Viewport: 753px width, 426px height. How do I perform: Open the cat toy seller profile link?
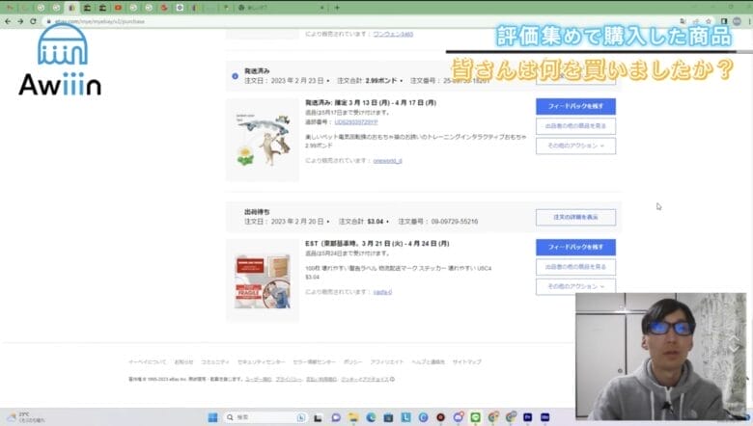tap(387, 161)
